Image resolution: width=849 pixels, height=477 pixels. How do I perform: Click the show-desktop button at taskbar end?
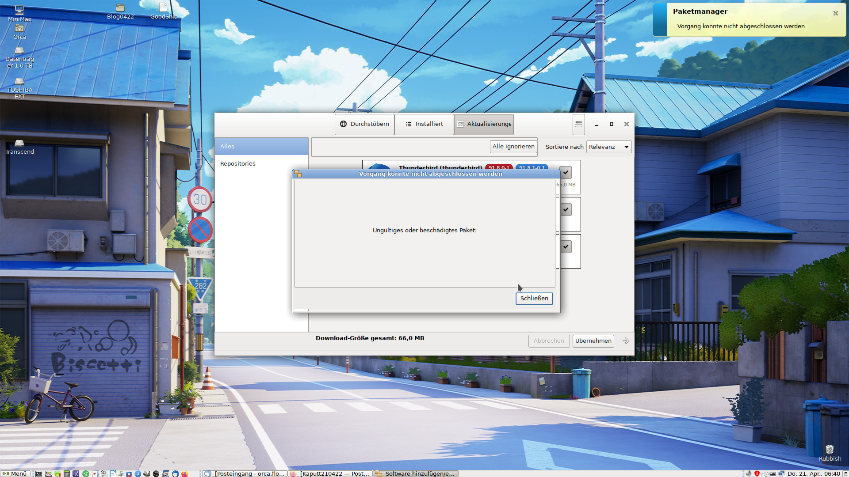pos(845,474)
